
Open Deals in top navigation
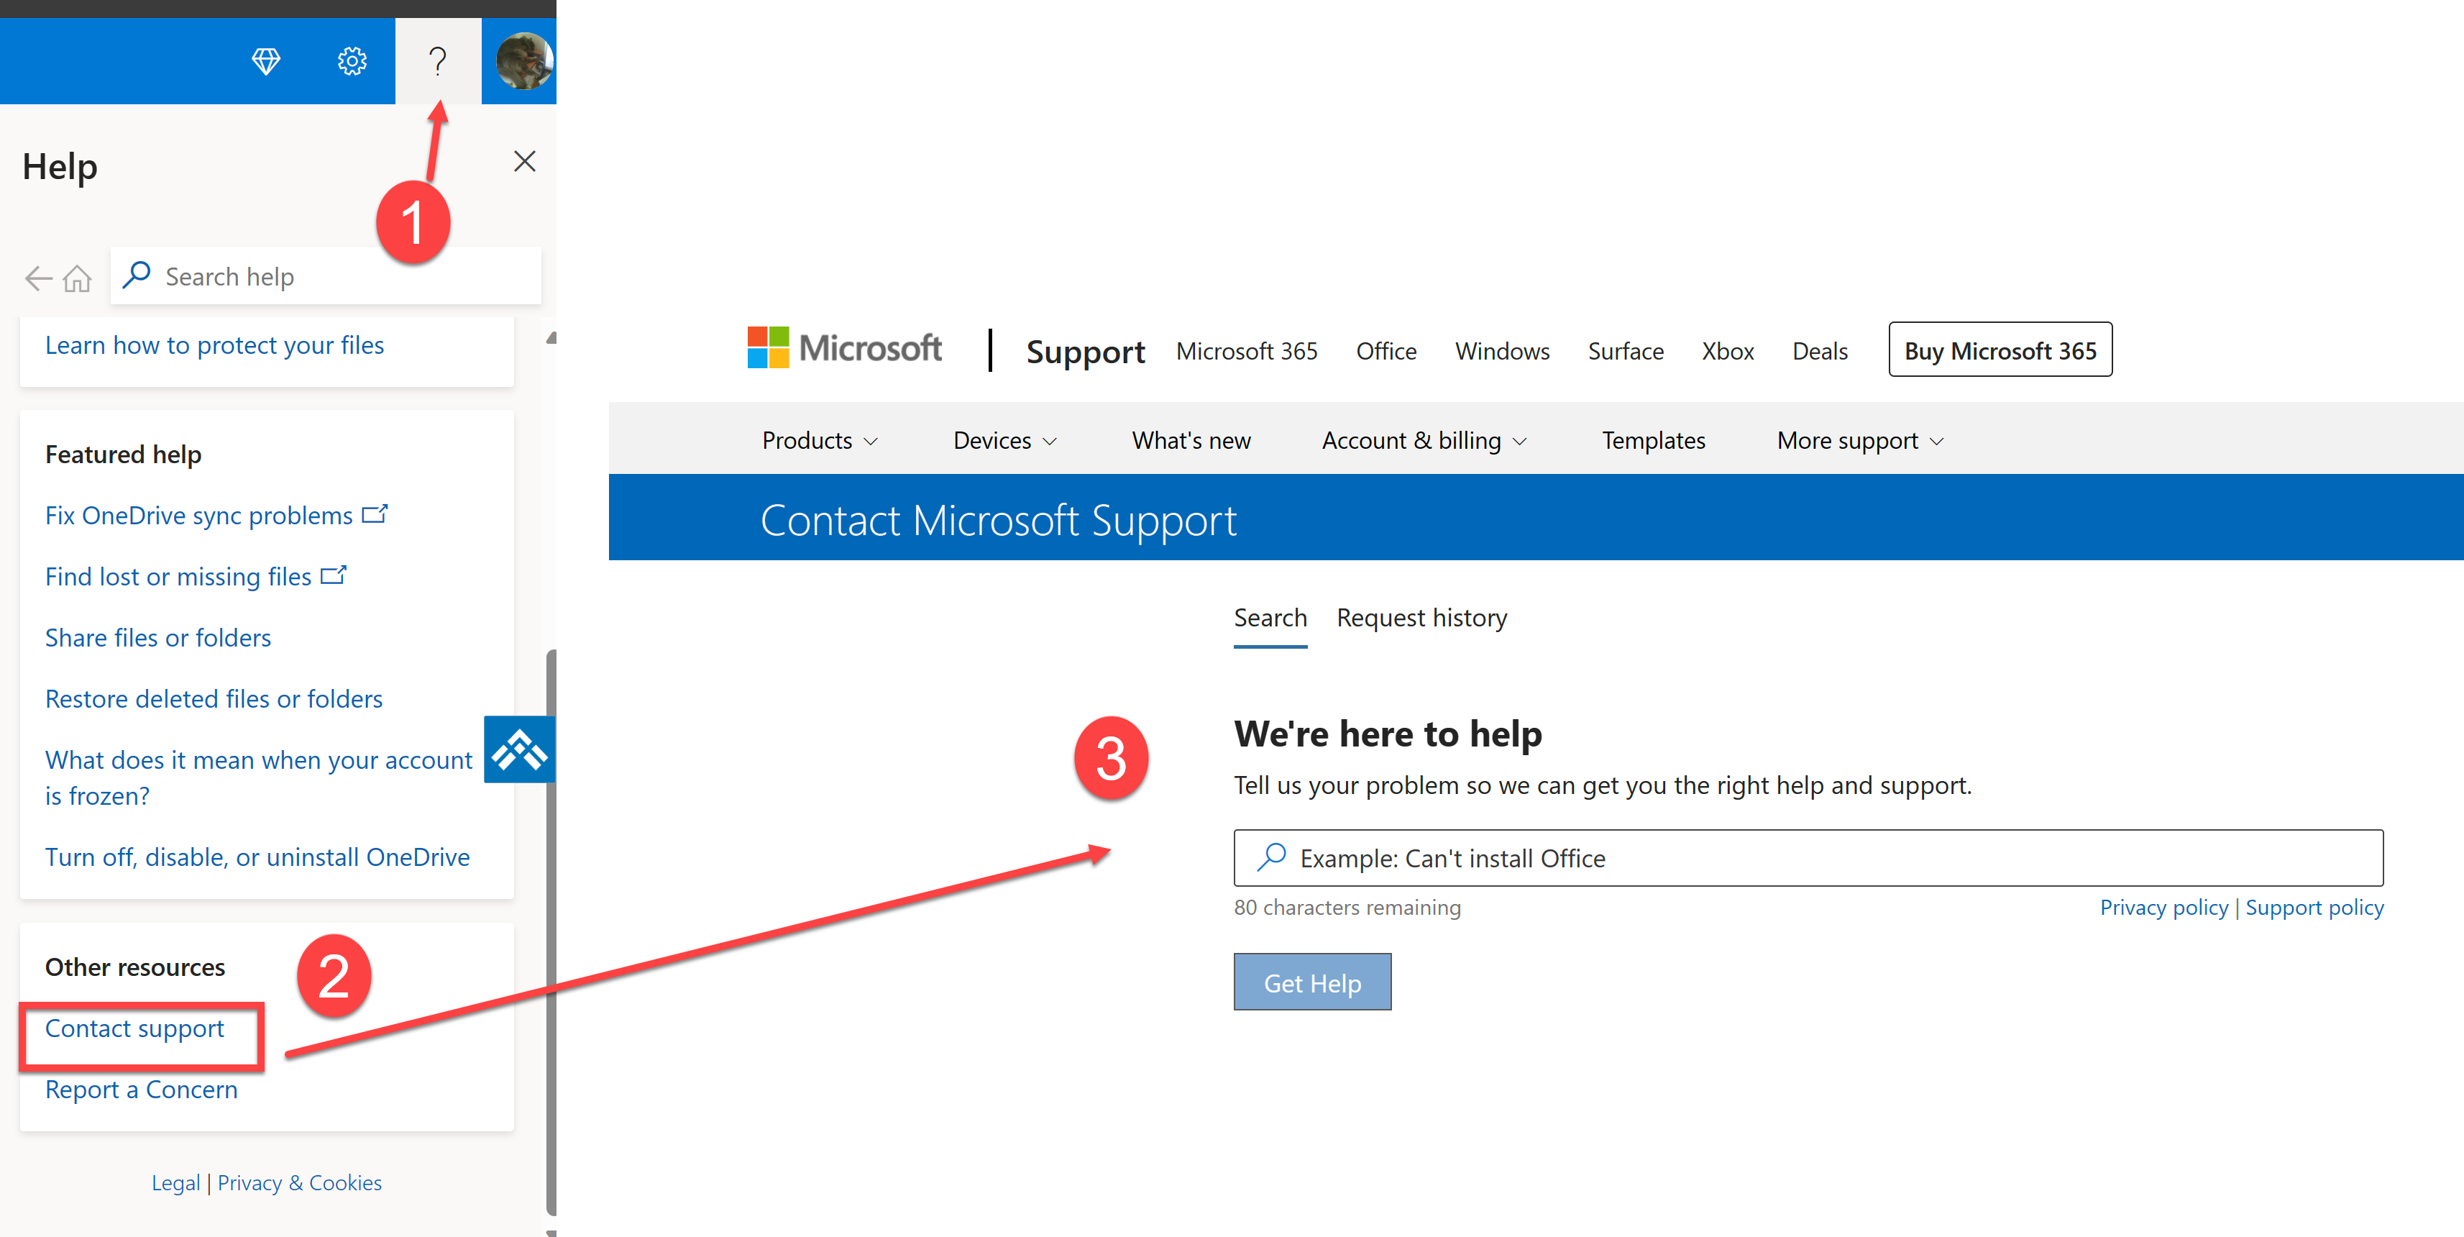(1819, 351)
